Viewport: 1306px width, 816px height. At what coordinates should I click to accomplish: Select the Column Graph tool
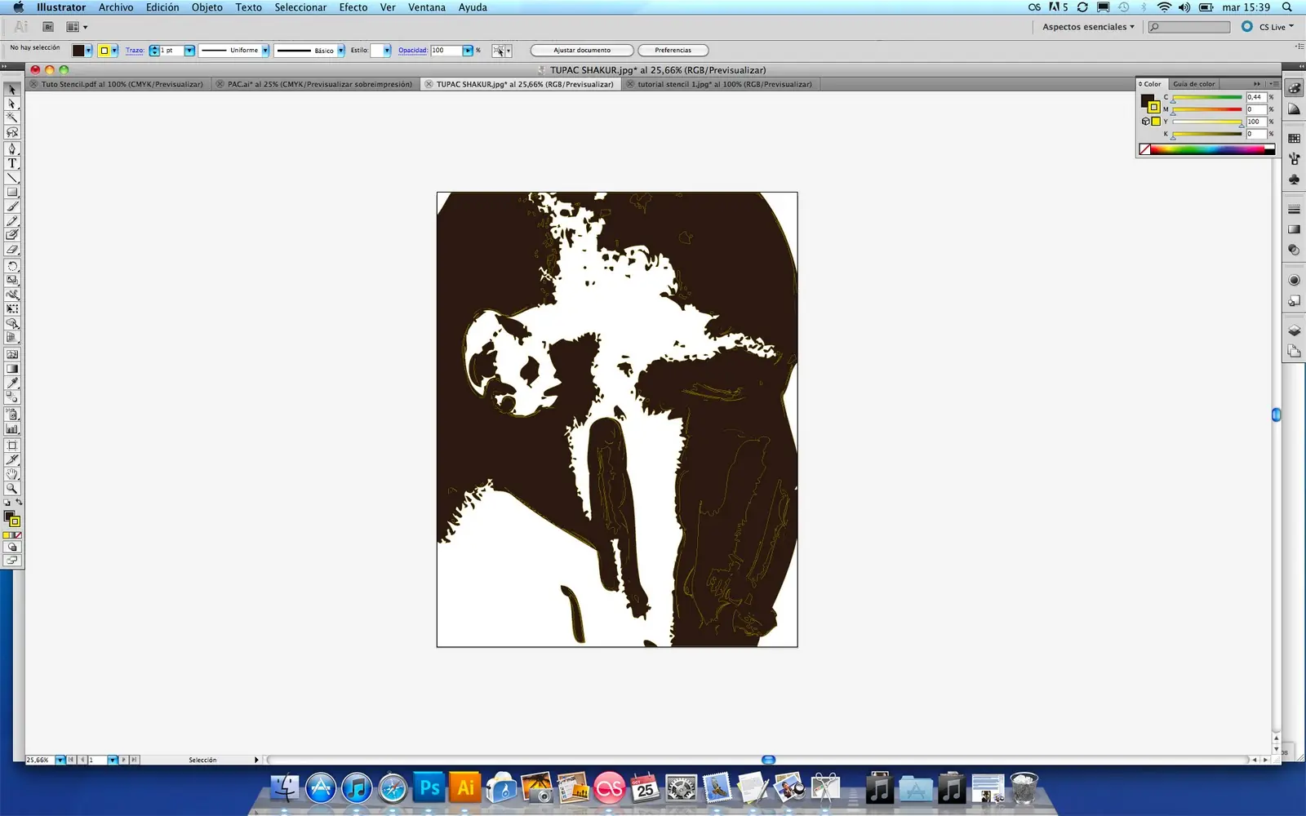point(12,428)
